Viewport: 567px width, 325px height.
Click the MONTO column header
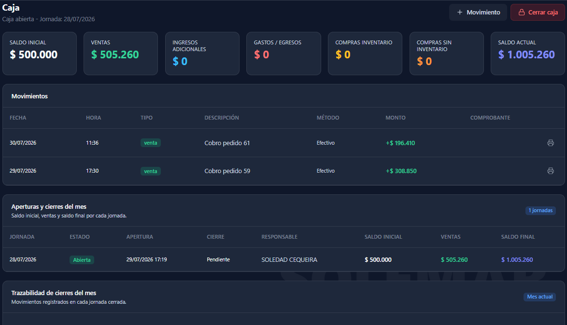[395, 118]
